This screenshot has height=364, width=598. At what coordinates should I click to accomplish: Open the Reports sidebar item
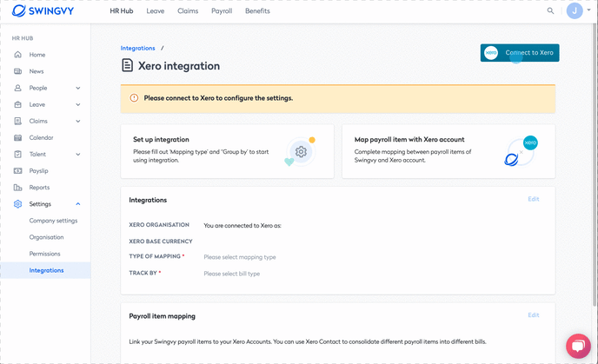click(x=39, y=187)
